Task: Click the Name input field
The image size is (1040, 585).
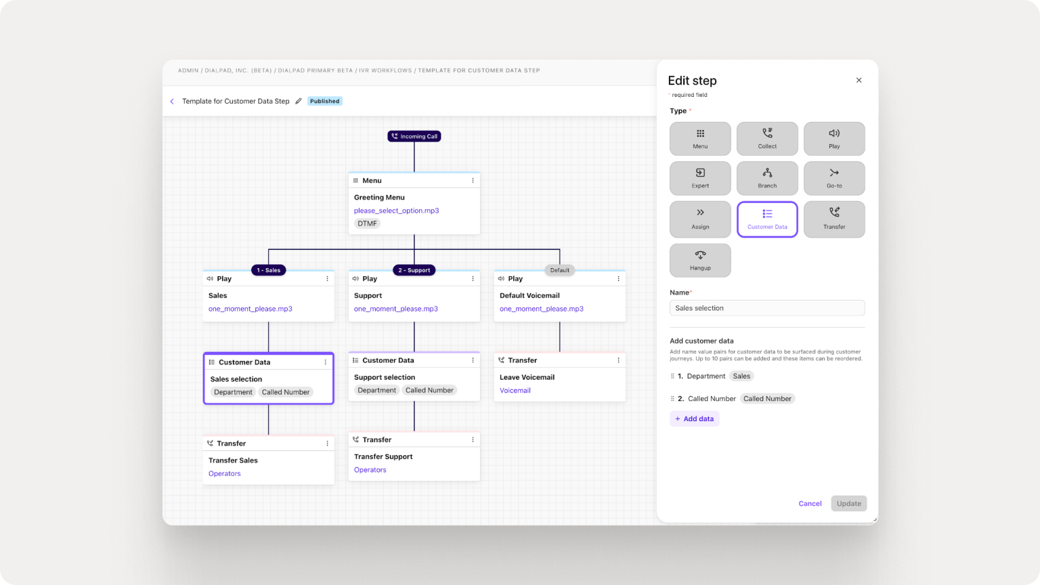Action: (767, 307)
